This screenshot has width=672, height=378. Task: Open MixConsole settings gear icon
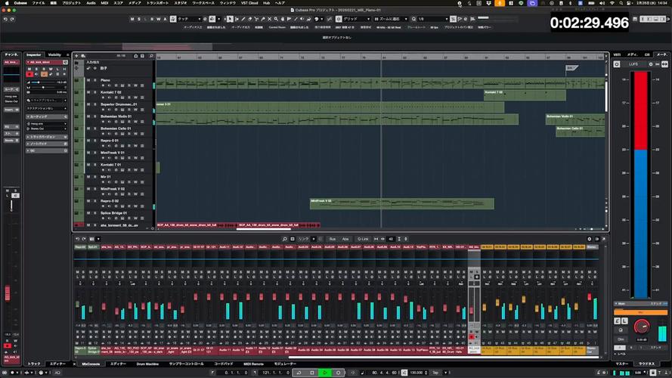pos(590,239)
